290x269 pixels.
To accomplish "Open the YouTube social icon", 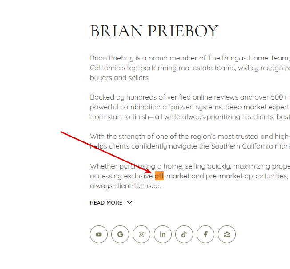I will coord(99,234).
